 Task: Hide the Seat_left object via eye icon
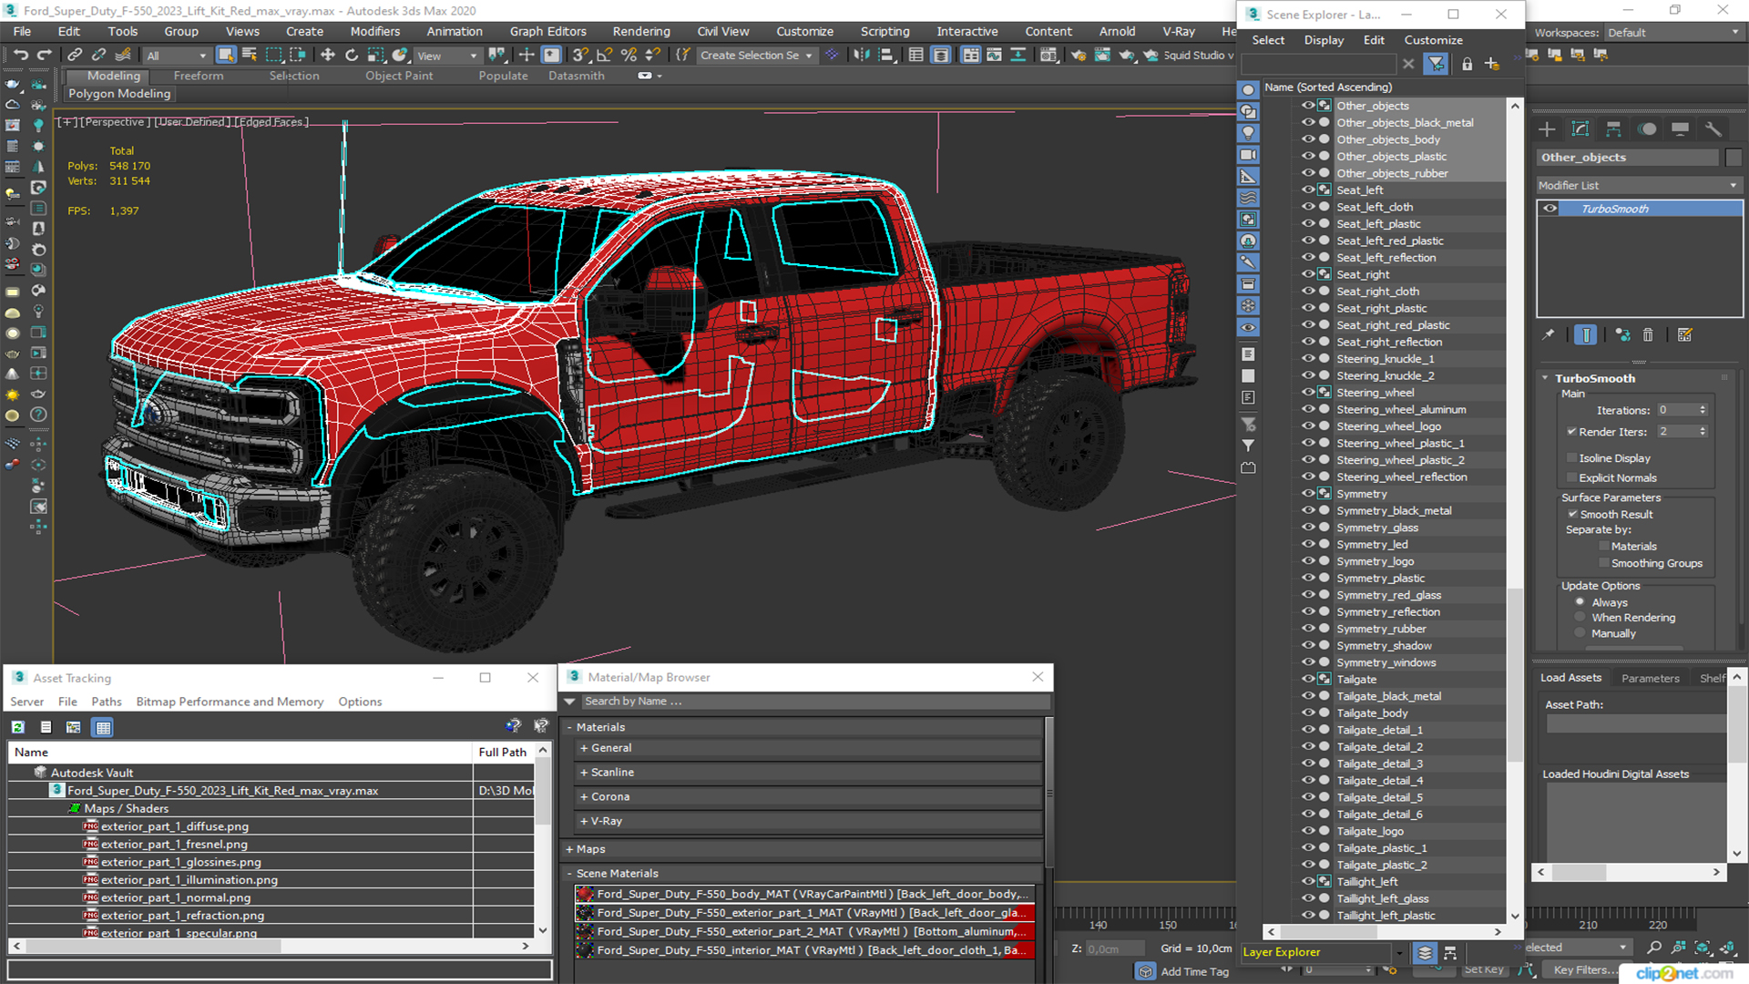point(1308,190)
